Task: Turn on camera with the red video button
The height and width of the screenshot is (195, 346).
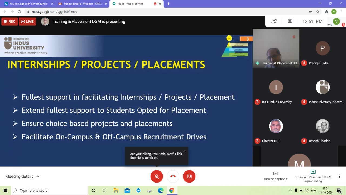Action: pyautogui.click(x=189, y=177)
